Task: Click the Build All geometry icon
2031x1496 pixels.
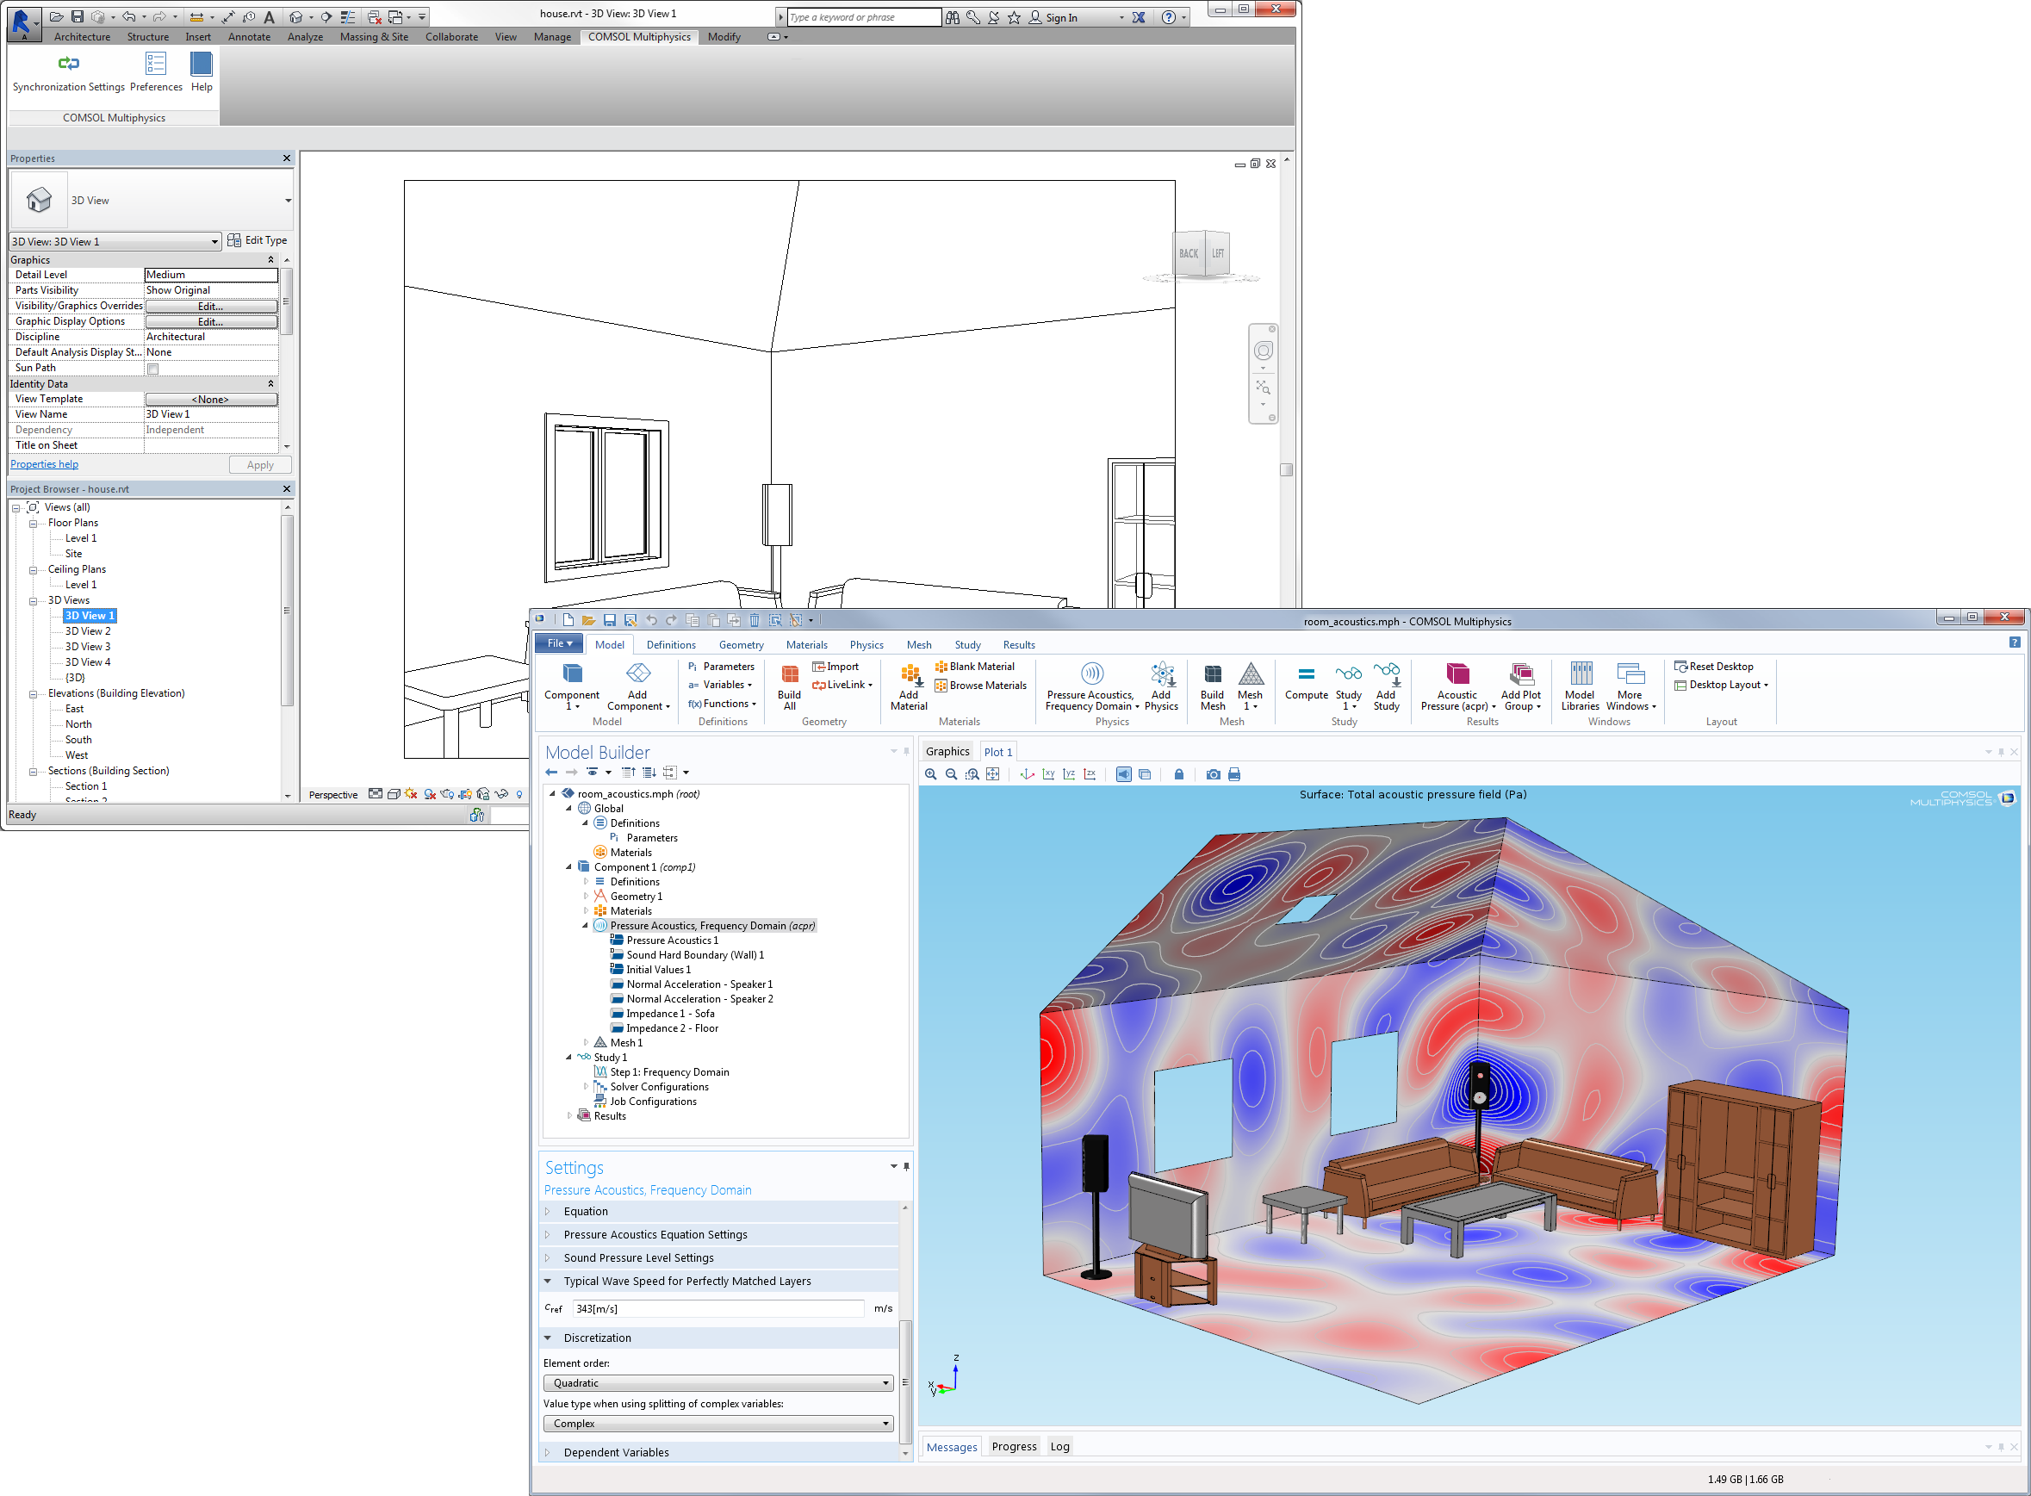Action: 789,675
